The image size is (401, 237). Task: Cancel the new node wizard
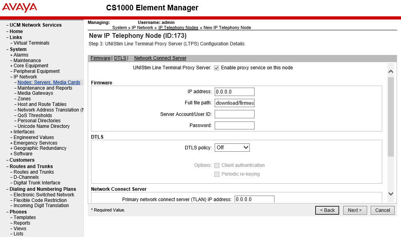(383, 210)
